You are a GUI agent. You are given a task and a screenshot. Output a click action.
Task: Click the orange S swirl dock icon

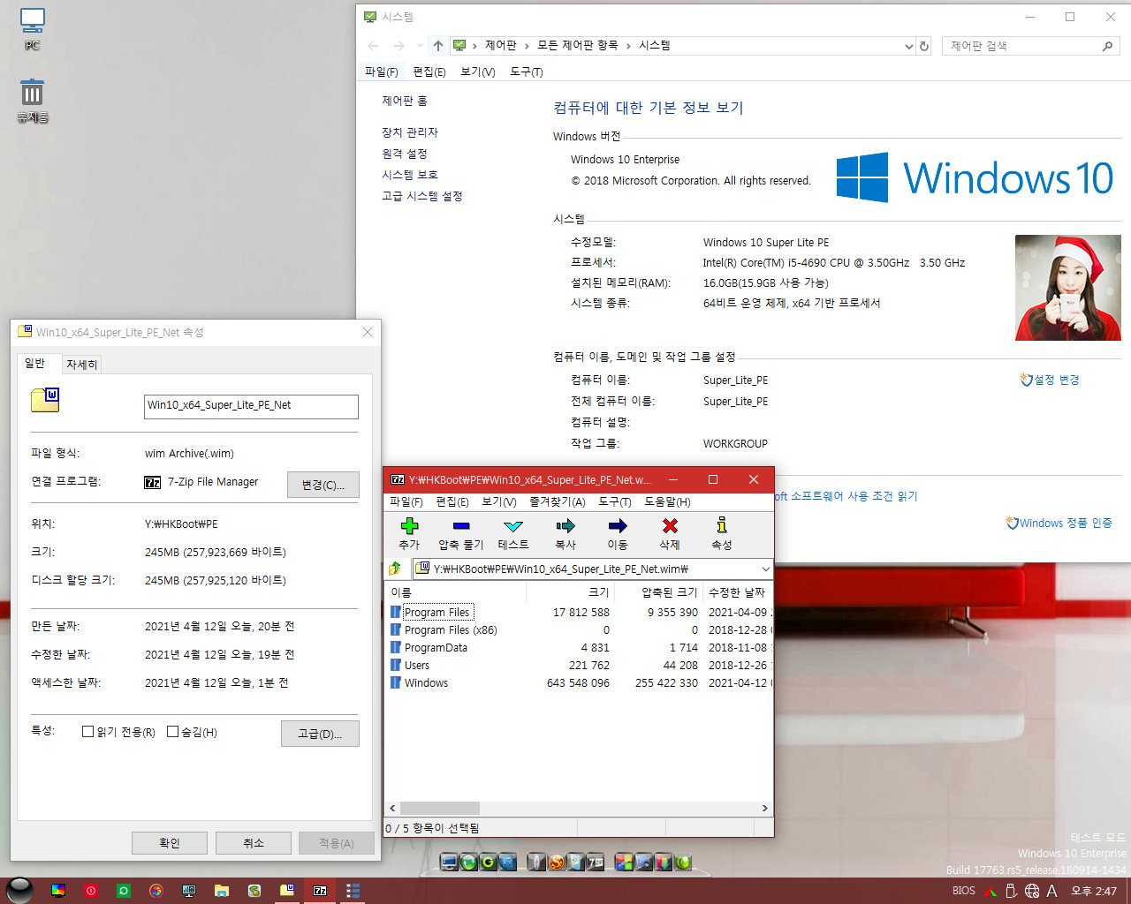(x=556, y=863)
